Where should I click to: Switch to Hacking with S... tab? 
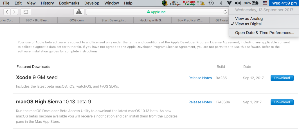tap(152, 20)
